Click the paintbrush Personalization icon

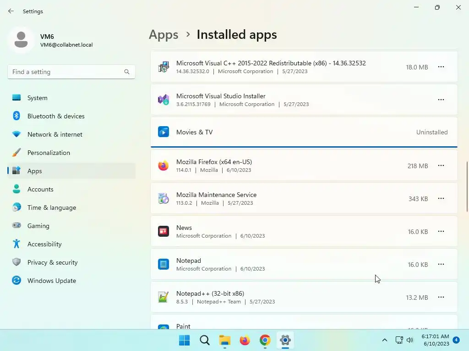click(x=16, y=152)
